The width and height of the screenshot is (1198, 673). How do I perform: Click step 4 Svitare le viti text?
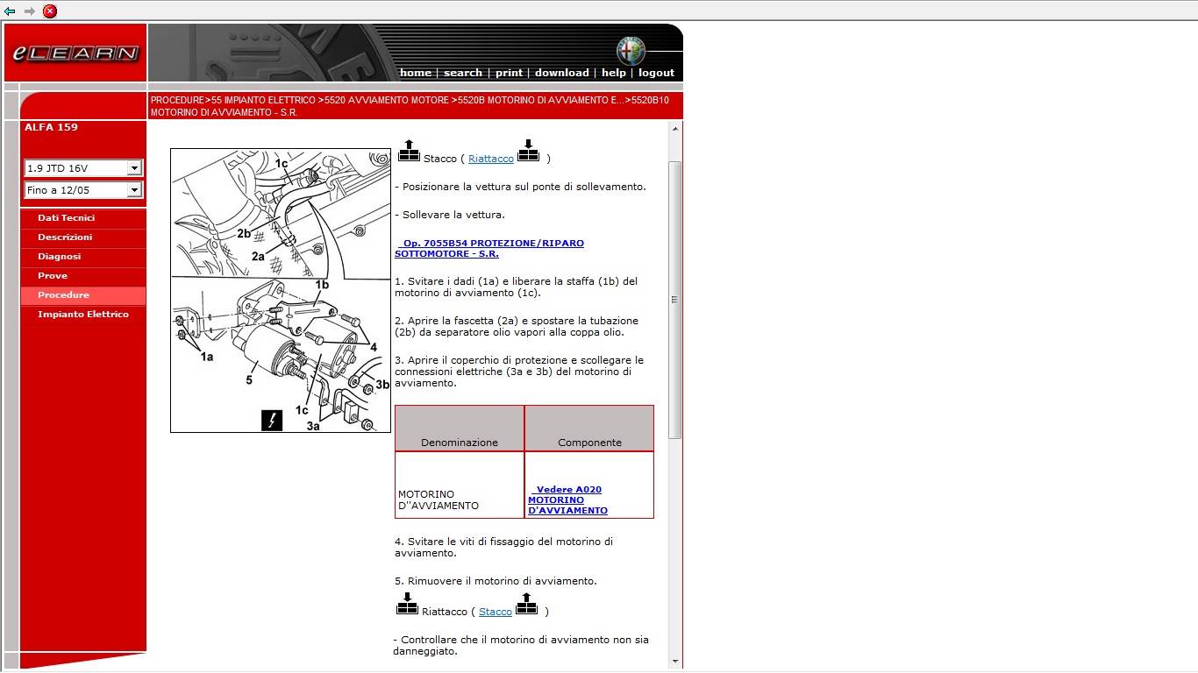tap(503, 547)
